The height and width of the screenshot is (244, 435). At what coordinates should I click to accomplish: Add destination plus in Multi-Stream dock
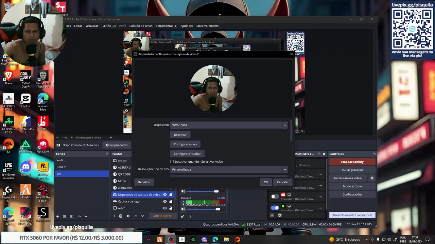pyautogui.click(x=272, y=215)
